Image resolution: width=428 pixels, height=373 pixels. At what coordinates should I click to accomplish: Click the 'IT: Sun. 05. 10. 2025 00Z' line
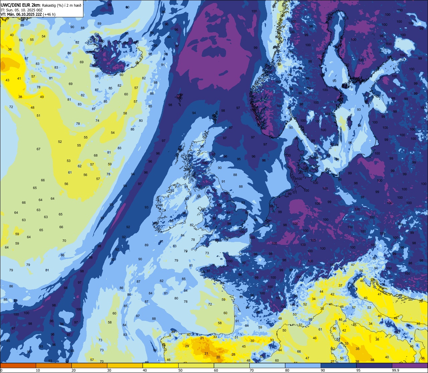point(21,10)
